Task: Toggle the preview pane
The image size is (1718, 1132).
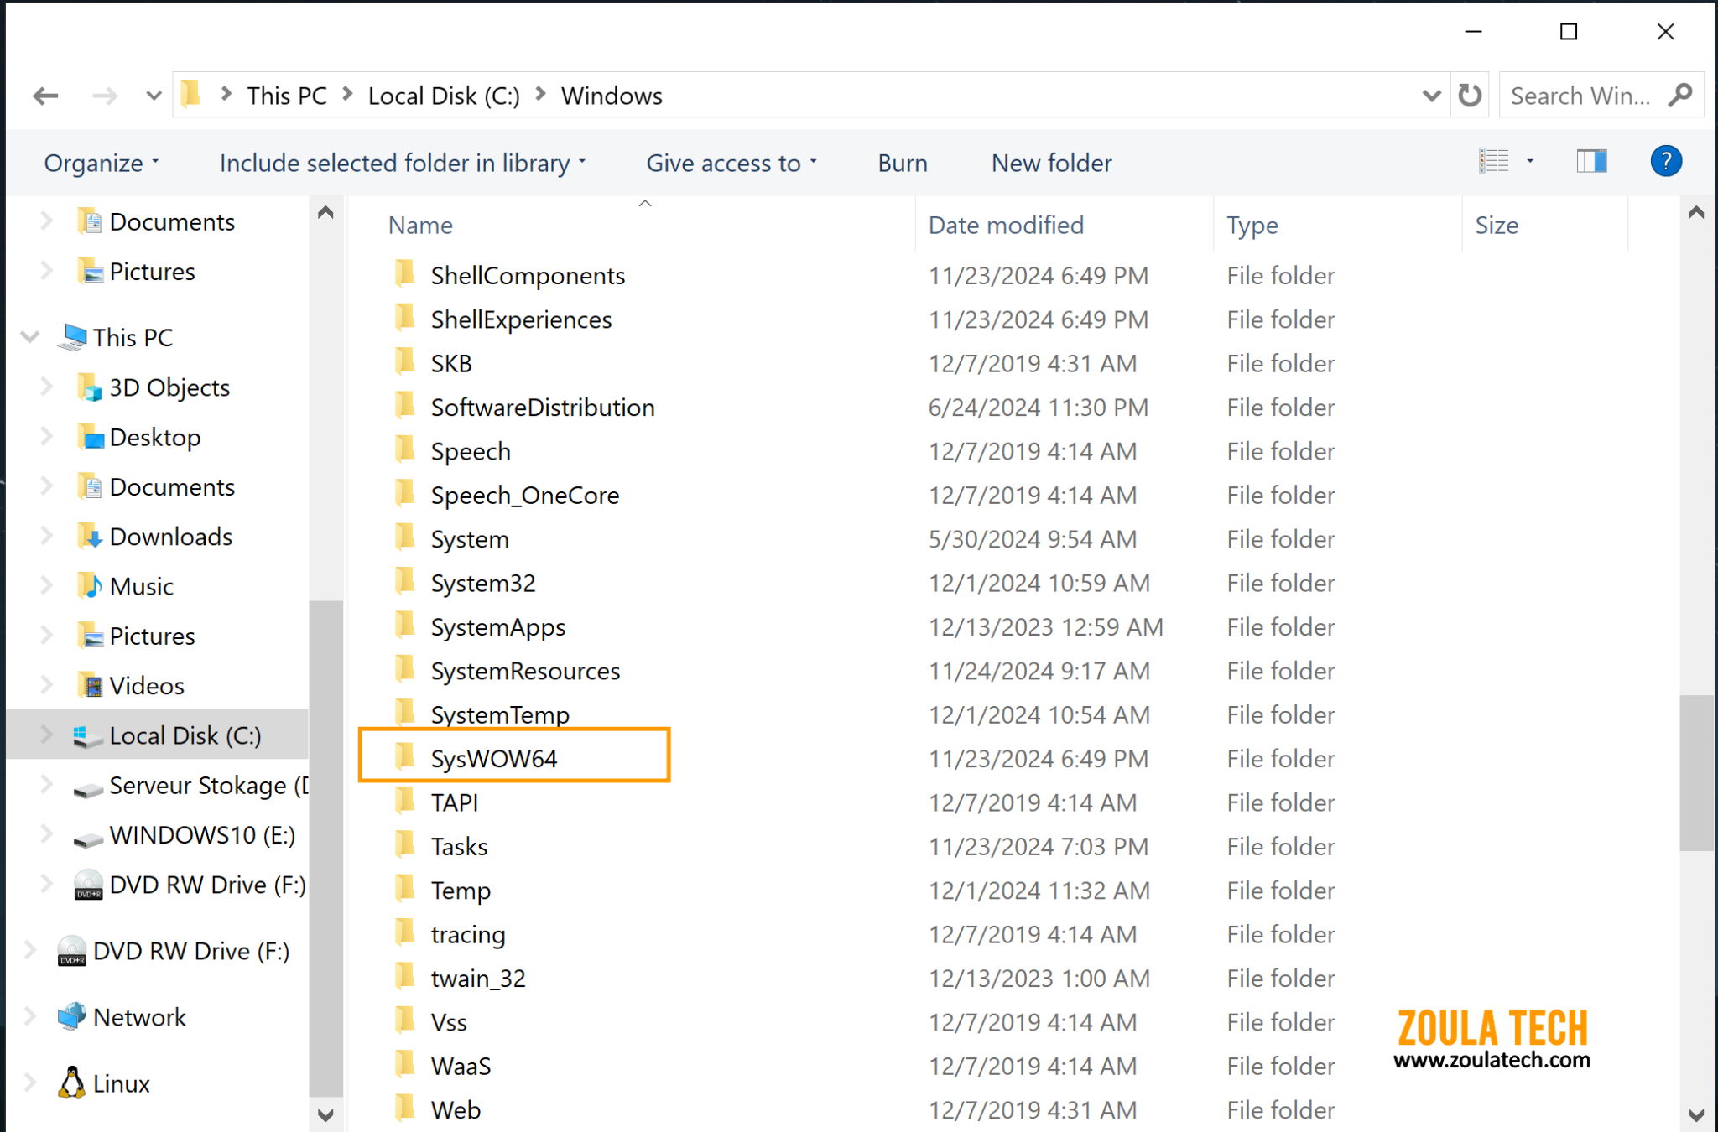Action: click(x=1590, y=160)
